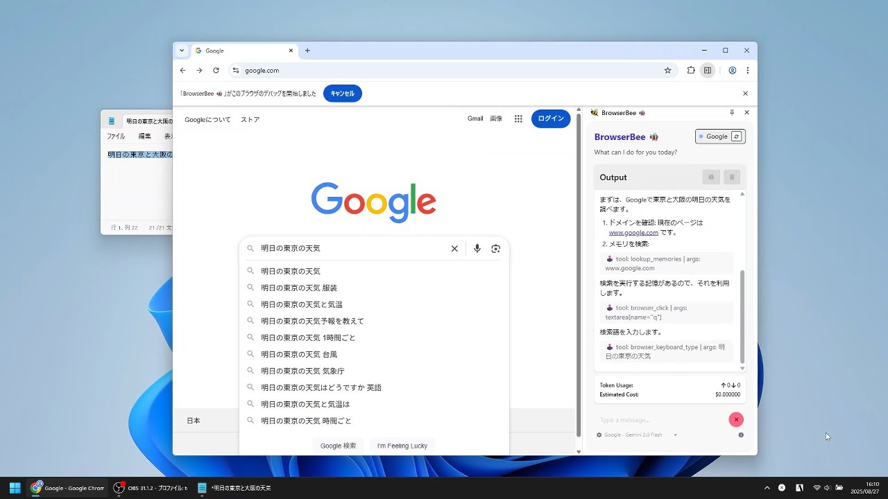
Task: Open the Chrome profile icon
Action: pyautogui.click(x=732, y=70)
